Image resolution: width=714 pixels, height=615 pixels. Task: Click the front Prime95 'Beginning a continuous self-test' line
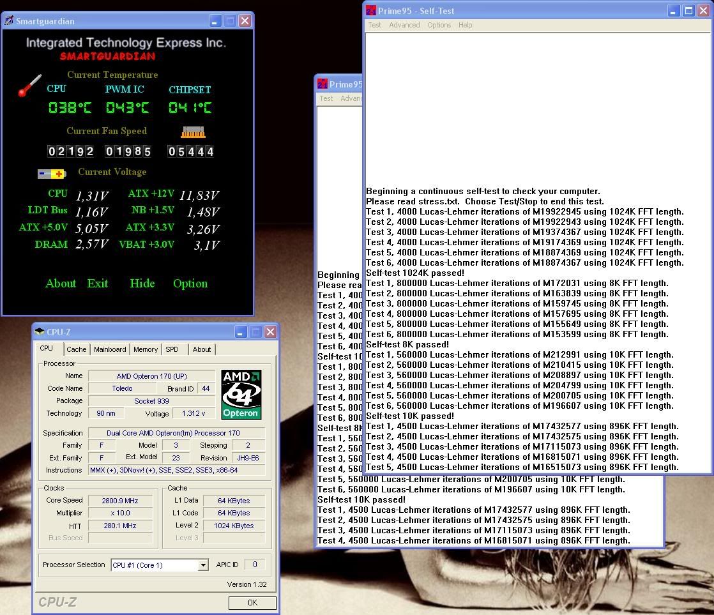[x=483, y=191]
